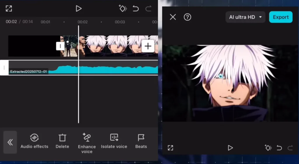299x164 pixels.
Task: Apply Enhance voice to the audio
Action: [x=87, y=143]
